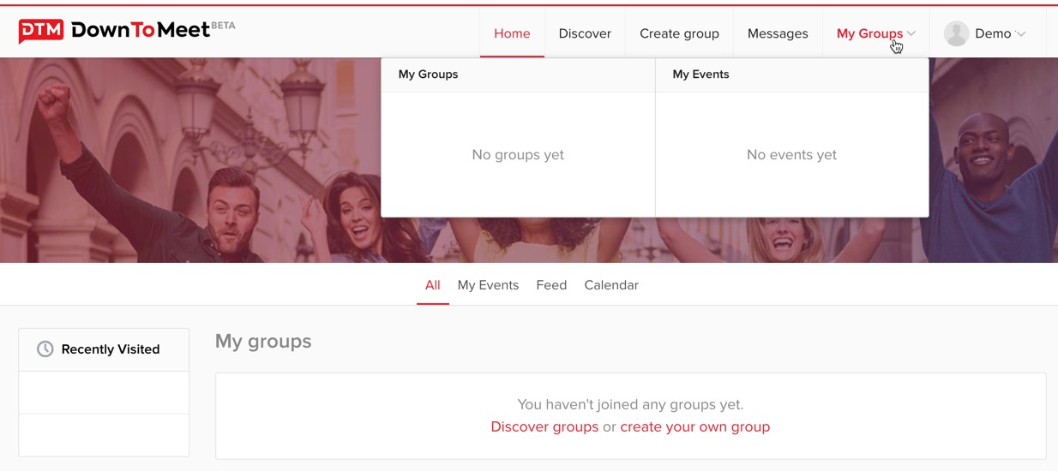
Task: Collapse the My Groups chevron arrow
Action: coord(911,33)
